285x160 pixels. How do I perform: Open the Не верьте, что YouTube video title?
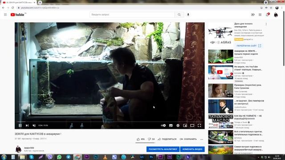pos(248,68)
